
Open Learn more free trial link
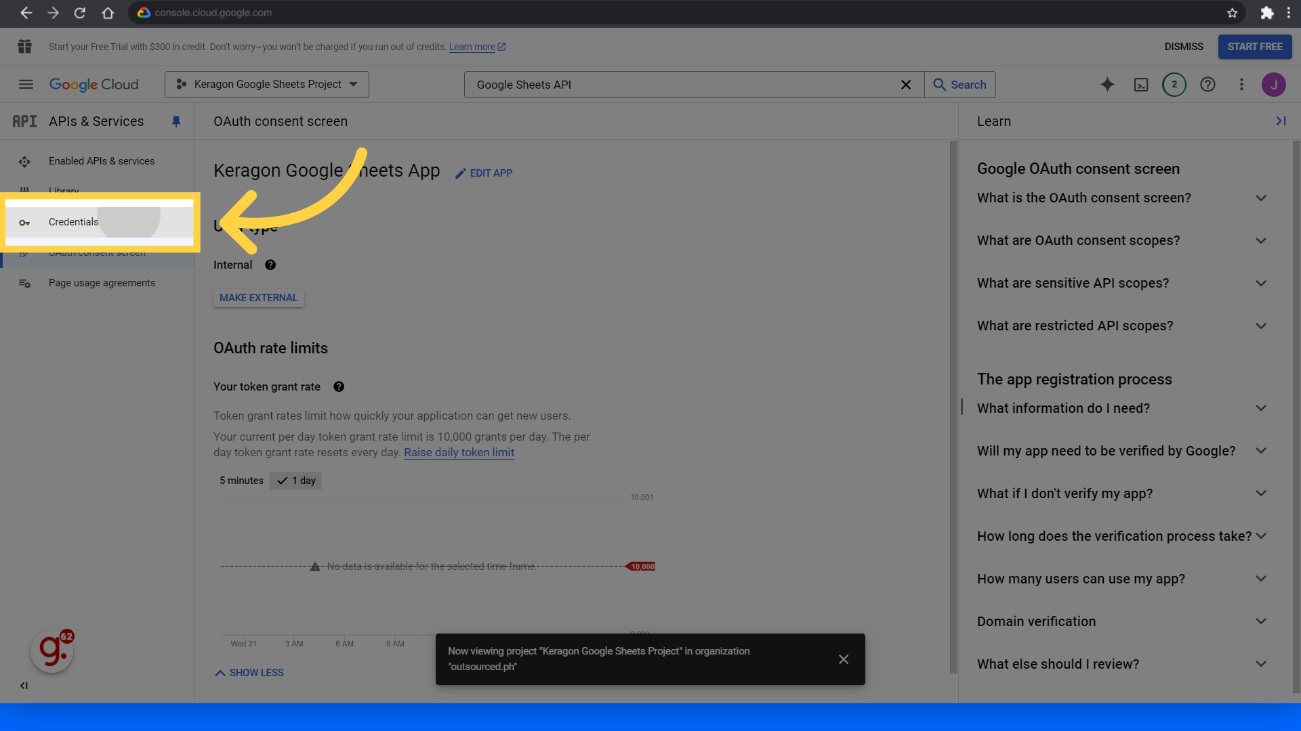pos(477,47)
